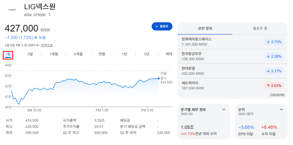293x145 pixels.
Task: Open the Disclaimer link in related panel
Action: click(x=277, y=95)
